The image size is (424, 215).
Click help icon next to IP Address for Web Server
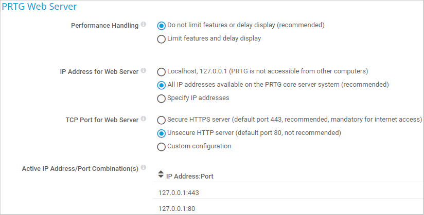pyautogui.click(x=144, y=71)
